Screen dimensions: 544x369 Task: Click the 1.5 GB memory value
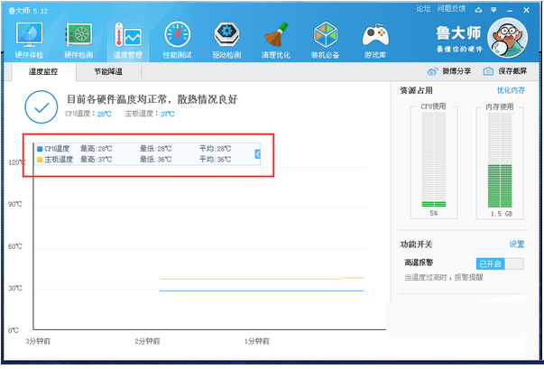(502, 214)
